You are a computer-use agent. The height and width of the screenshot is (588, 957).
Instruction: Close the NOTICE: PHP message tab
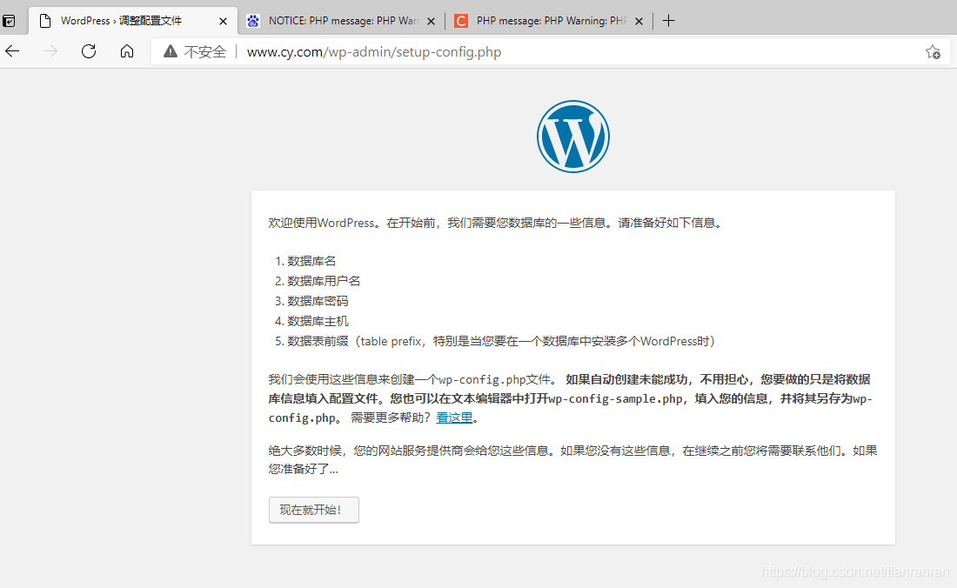point(431,22)
